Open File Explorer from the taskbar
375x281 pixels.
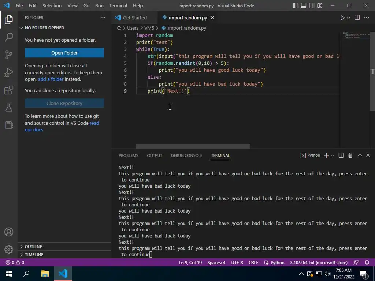(45, 274)
